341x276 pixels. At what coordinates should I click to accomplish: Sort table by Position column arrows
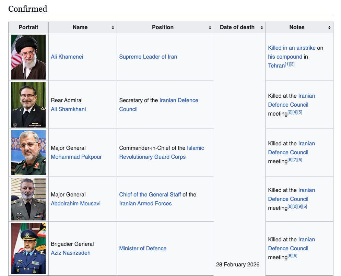tap(210, 27)
